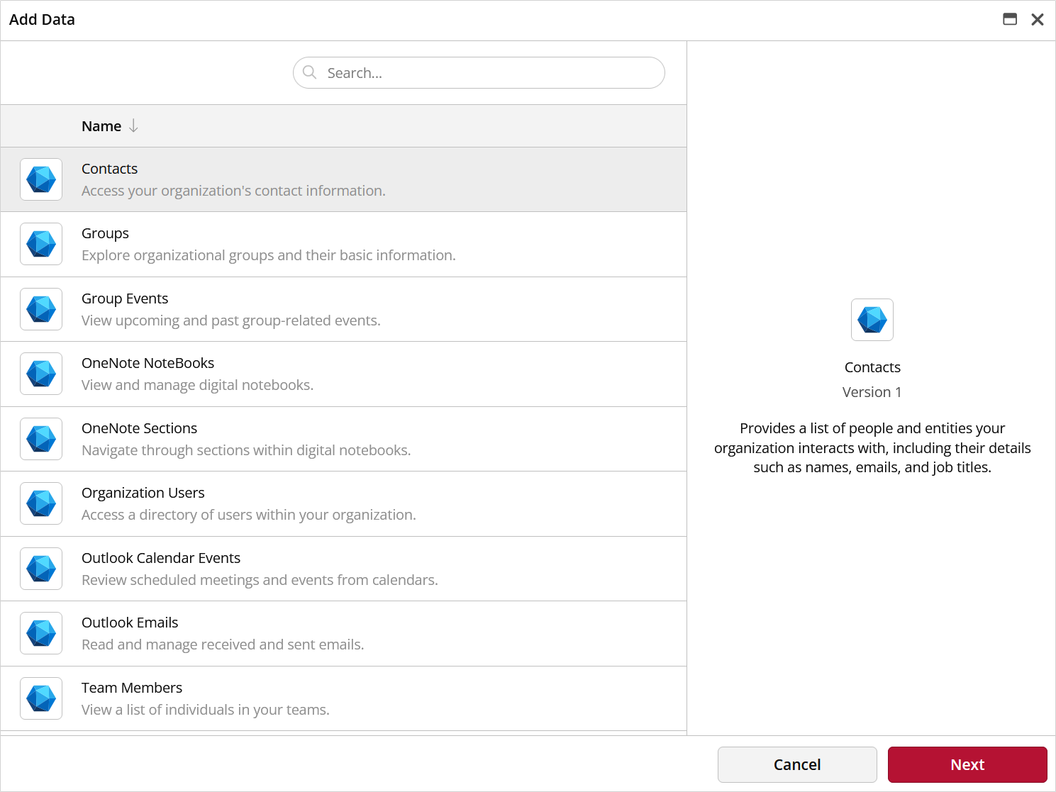This screenshot has width=1056, height=792.
Task: Sort list by Name column header
Action: tap(101, 126)
